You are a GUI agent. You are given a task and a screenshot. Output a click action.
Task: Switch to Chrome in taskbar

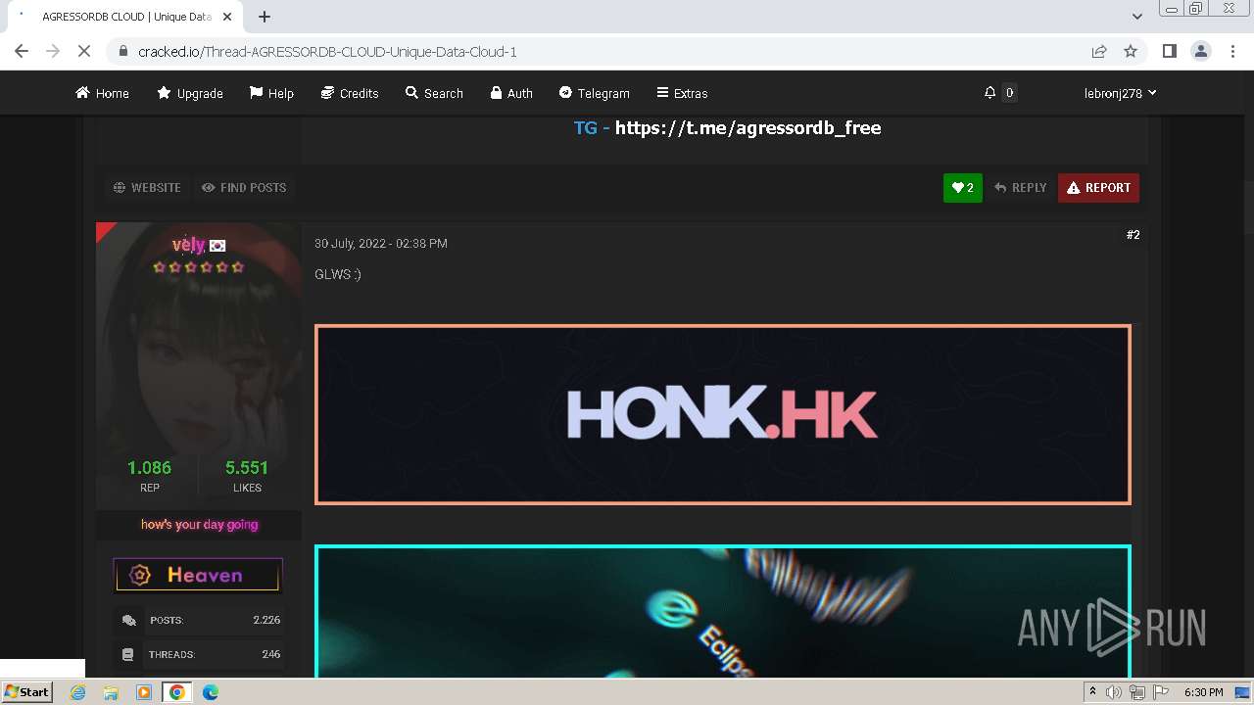pos(176,692)
